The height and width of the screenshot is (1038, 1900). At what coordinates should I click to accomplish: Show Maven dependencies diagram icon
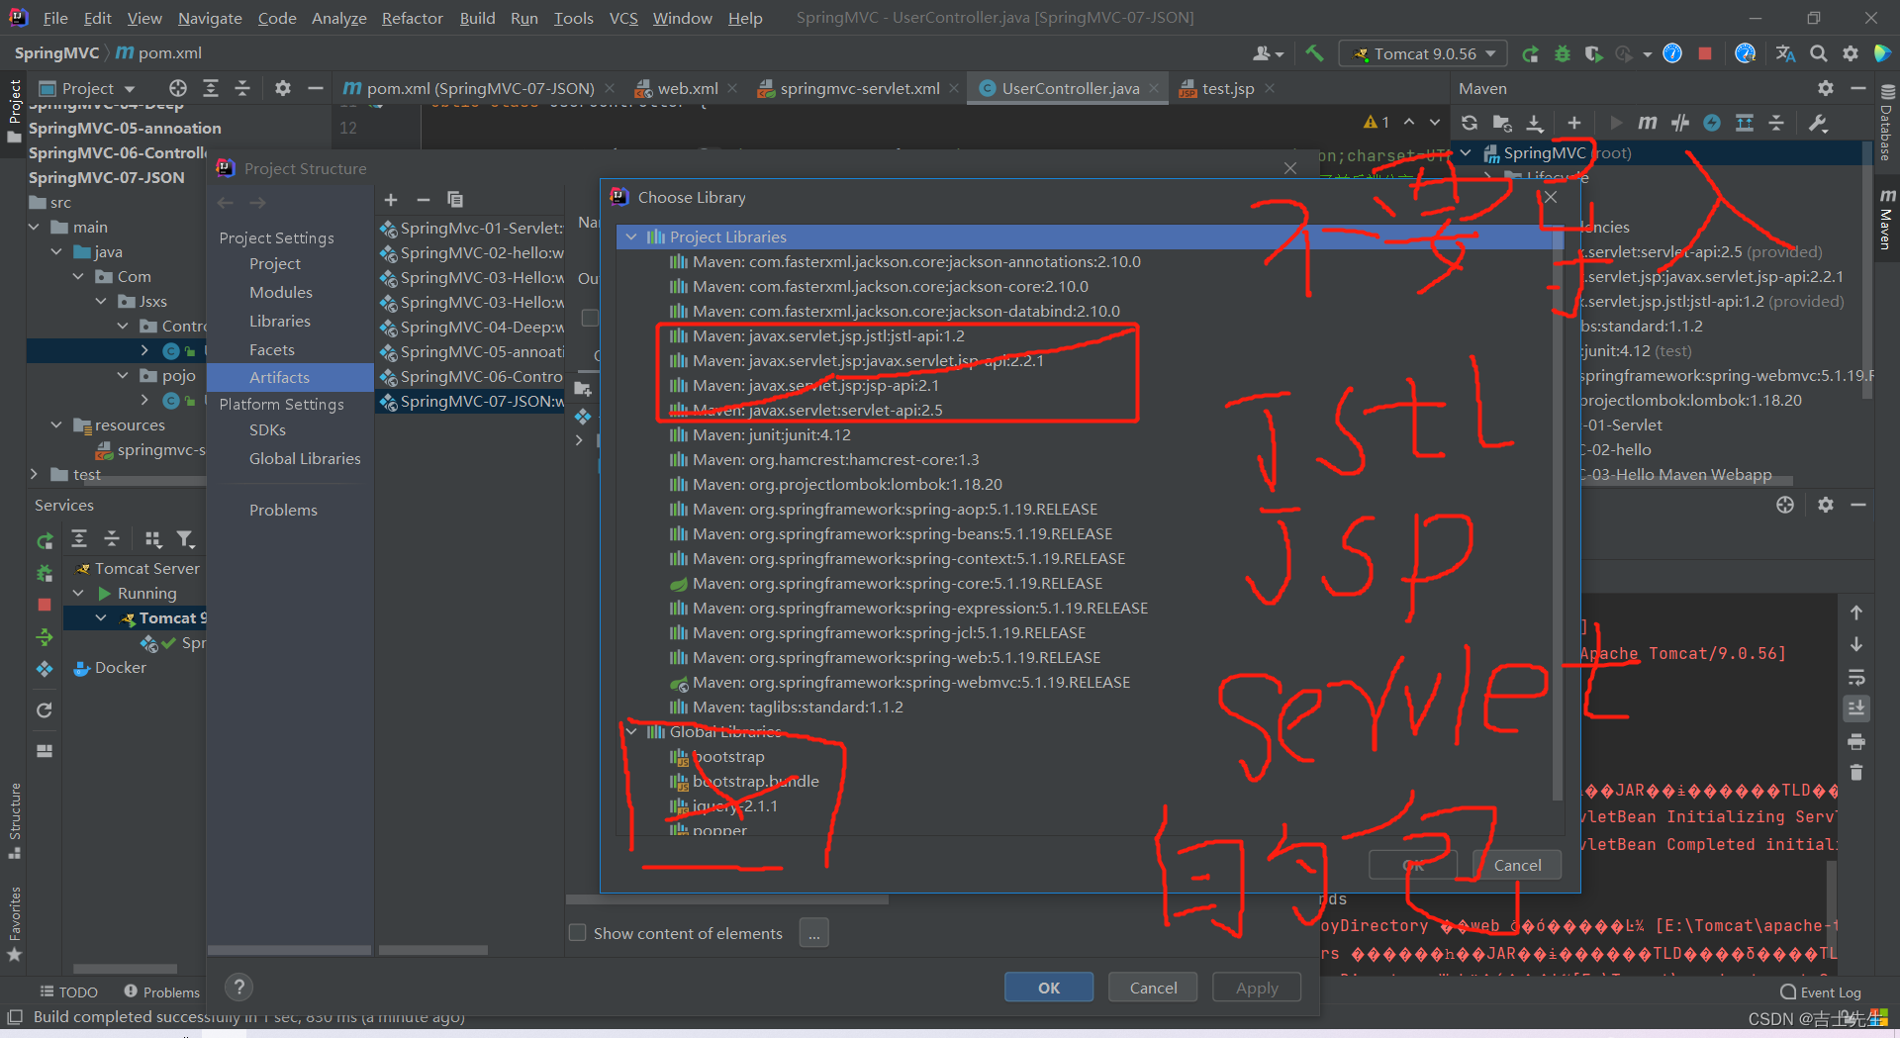(1744, 123)
